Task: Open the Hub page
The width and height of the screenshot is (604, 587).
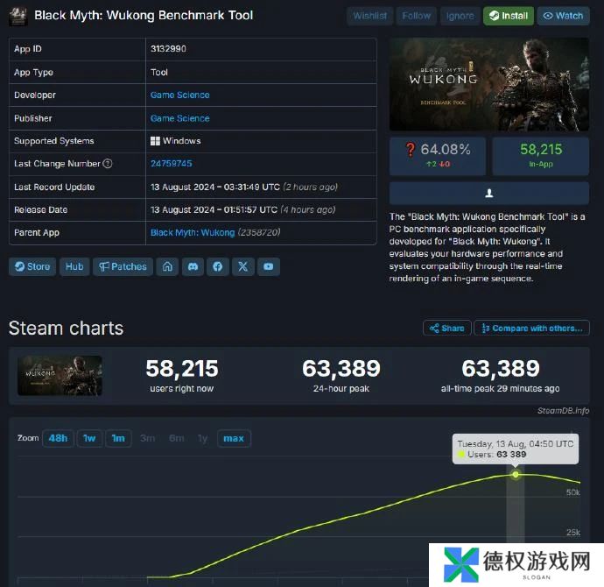Action: click(x=74, y=266)
